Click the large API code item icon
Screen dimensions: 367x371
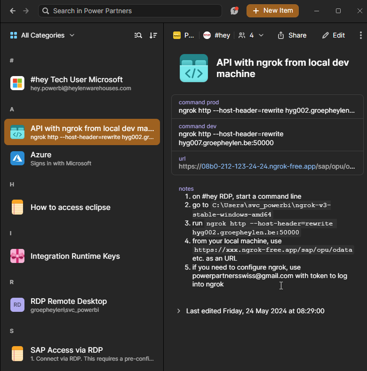click(194, 68)
